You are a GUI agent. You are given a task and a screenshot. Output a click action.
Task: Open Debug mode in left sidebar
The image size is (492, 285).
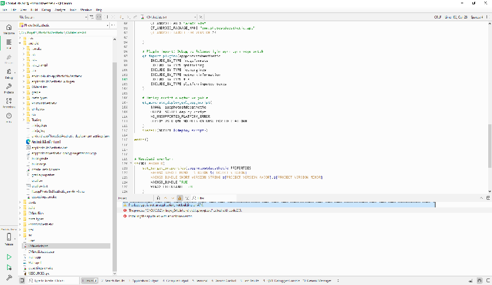[x=9, y=74]
